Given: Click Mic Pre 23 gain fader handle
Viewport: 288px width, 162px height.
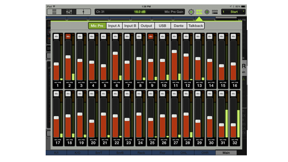Looking at the screenshot, I should pyautogui.click(x=127, y=119).
